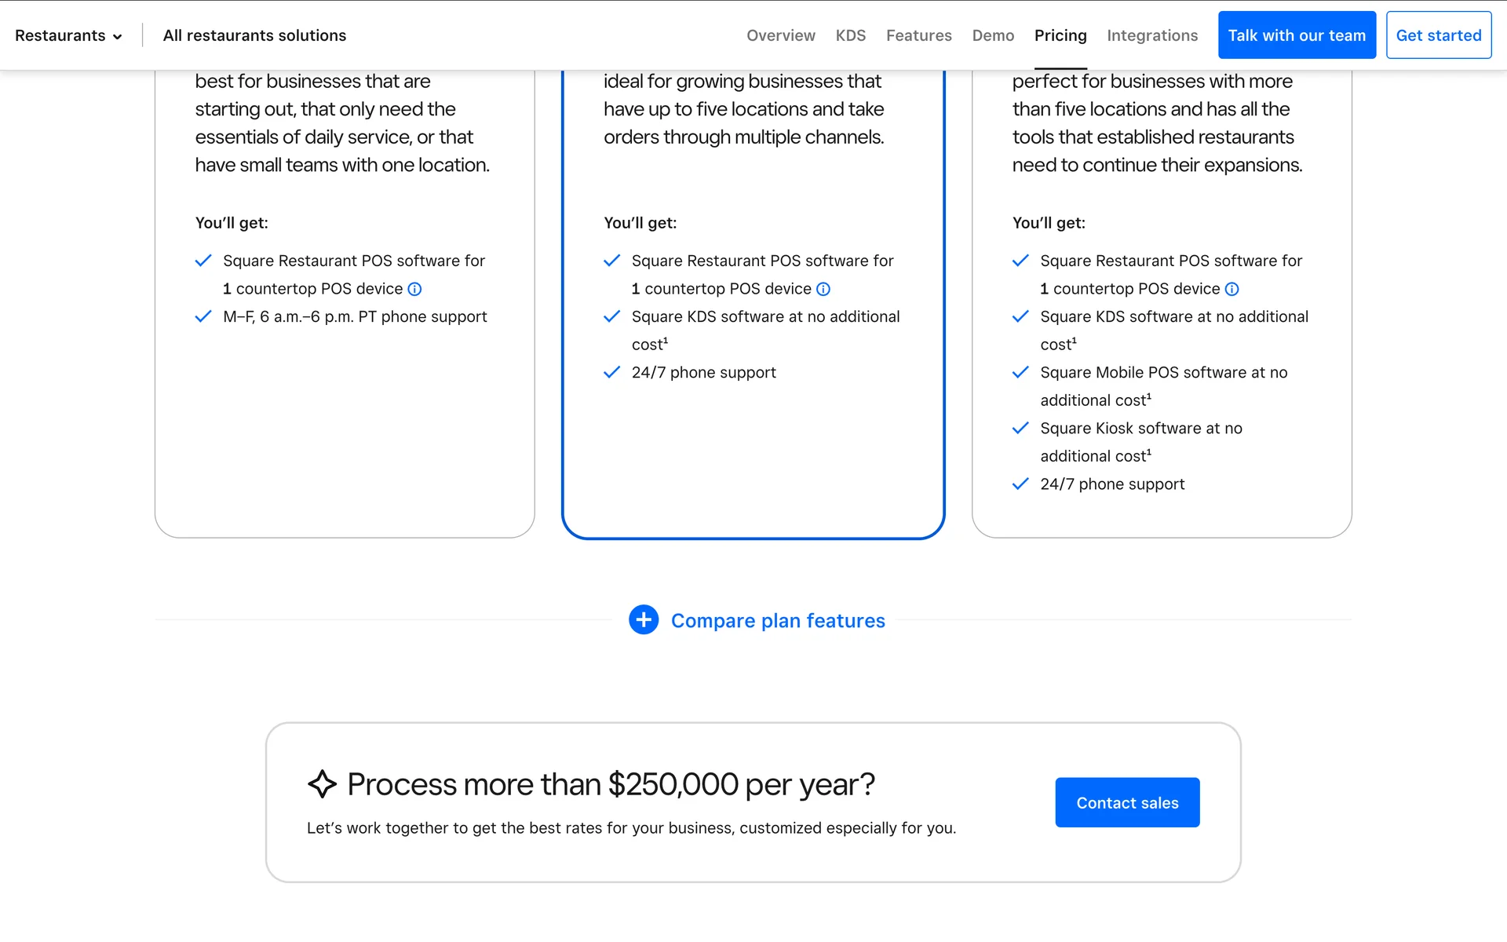Click Talk with our team button
Screen dimensions: 1507x942
(x=1297, y=35)
